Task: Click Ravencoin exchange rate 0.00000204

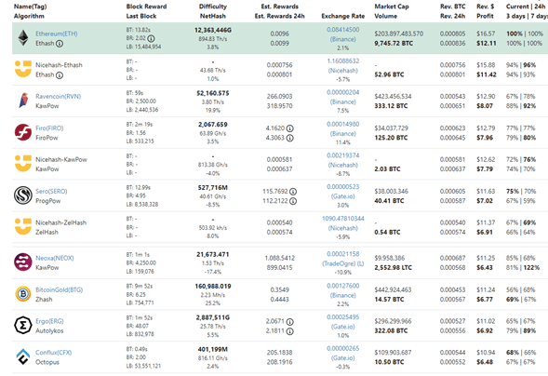Action: coord(343,92)
